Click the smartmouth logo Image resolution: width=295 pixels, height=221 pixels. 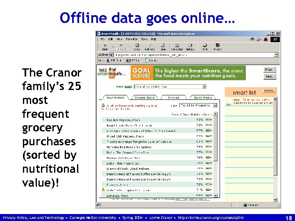pyautogui.click(x=111, y=73)
